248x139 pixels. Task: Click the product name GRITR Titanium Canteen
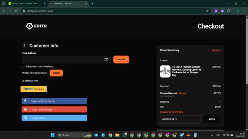(x=187, y=71)
